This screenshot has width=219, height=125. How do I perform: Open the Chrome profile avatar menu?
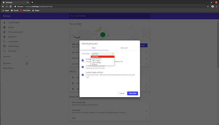[x=212, y=7]
